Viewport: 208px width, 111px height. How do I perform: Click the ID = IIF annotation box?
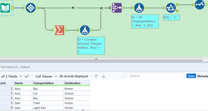pyautogui.click(x=145, y=22)
